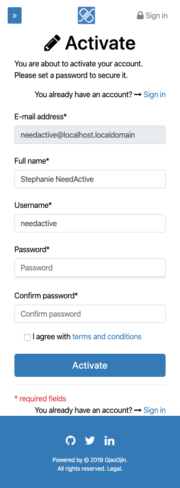Open the GitHub icon in footer
The height and width of the screenshot is (488, 180).
pos(71,441)
